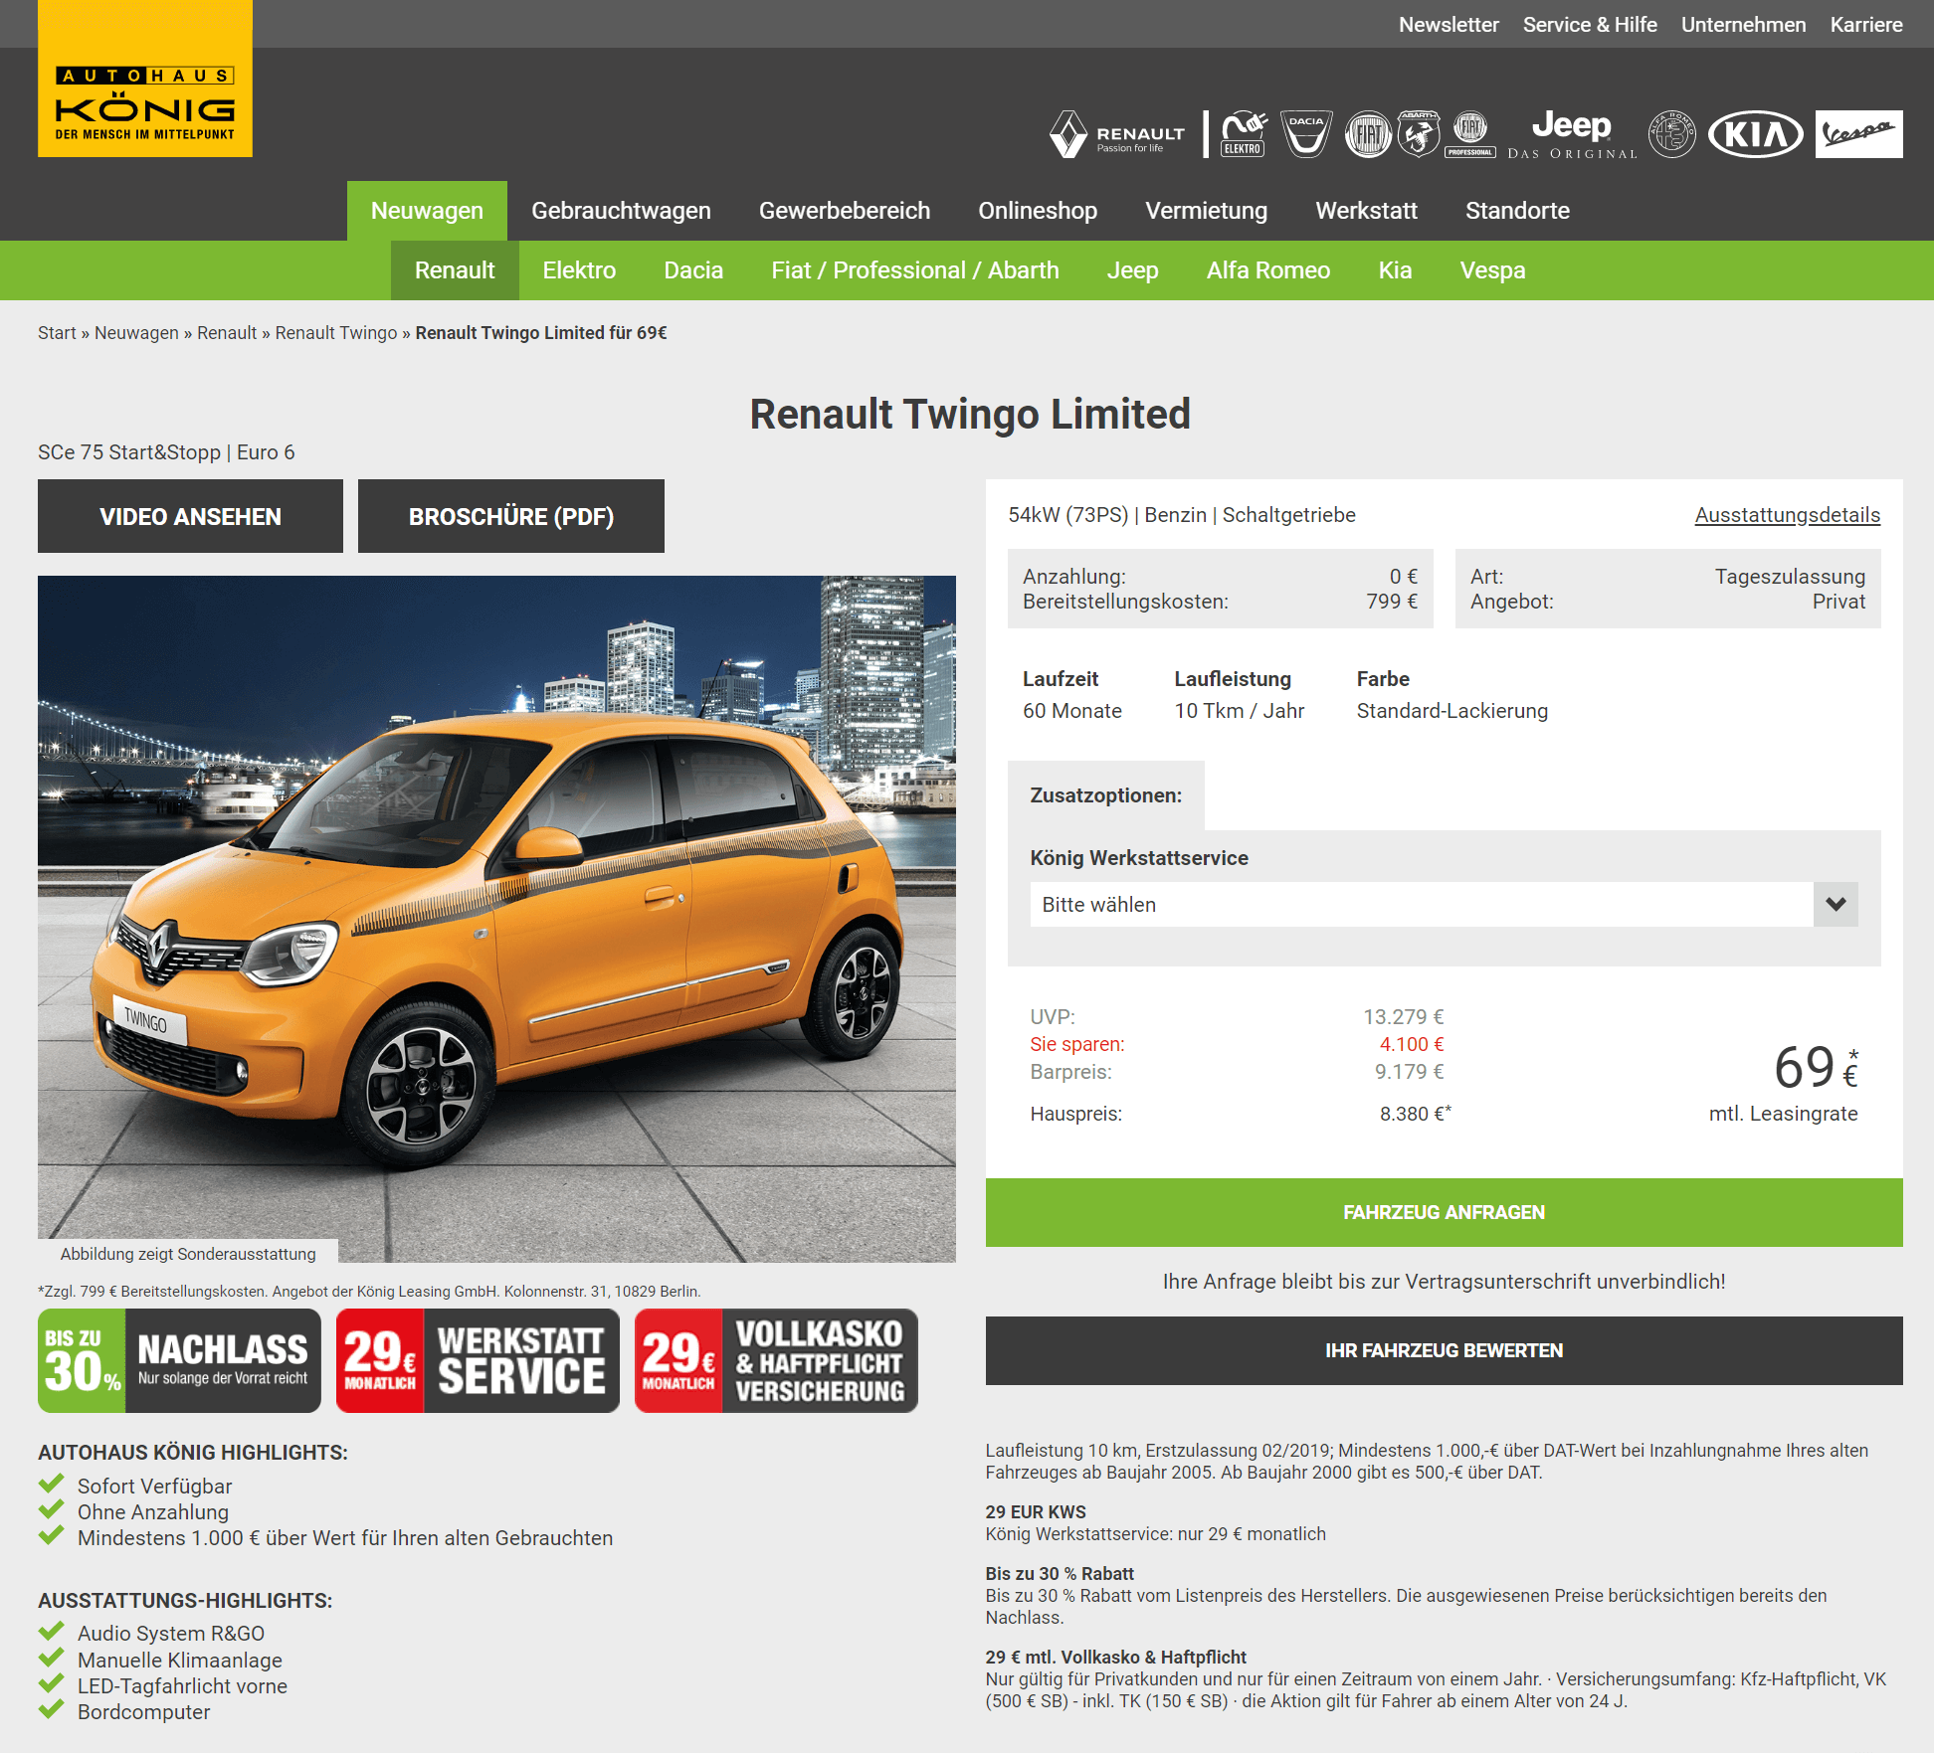Click the Renault Elektro logo icon
Image resolution: width=1934 pixels, height=1753 pixels.
[x=1244, y=134]
